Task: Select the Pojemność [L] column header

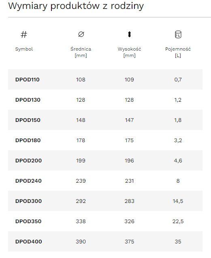Action: (x=178, y=52)
